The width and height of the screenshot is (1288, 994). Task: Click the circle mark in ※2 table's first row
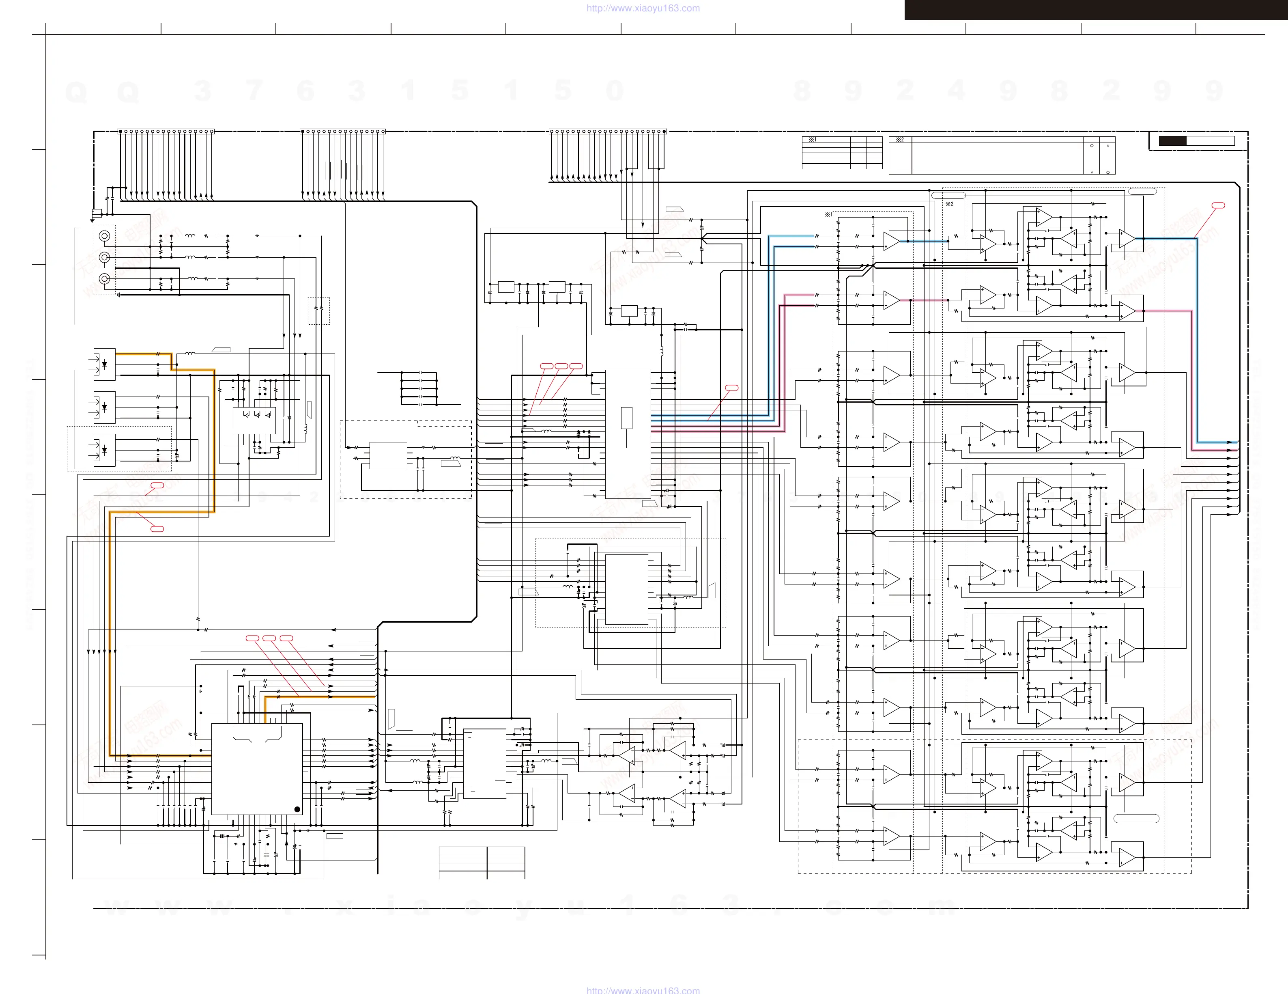coord(1092,145)
